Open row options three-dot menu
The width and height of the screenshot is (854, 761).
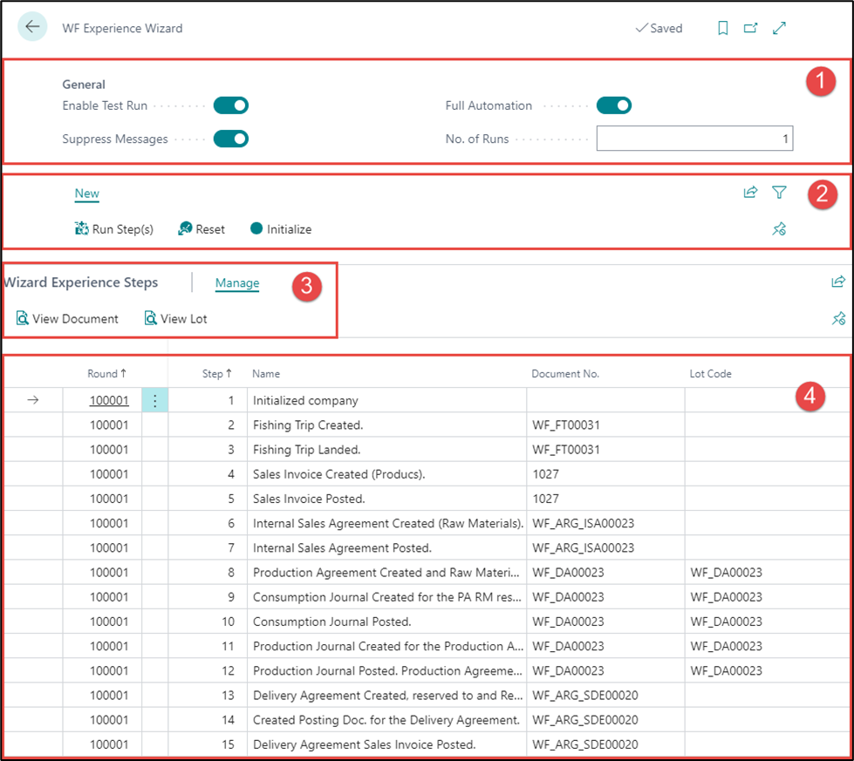coord(154,401)
